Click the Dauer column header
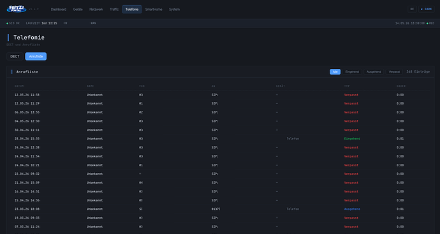440x234 pixels. click(401, 86)
